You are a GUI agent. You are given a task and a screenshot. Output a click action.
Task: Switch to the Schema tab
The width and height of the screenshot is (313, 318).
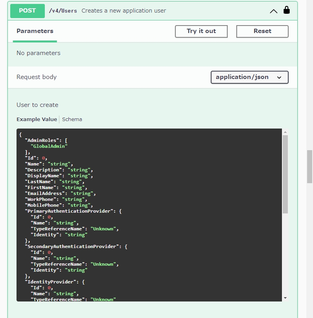(x=72, y=119)
